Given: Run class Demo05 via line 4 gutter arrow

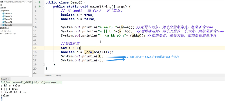Looking at the screenshot, I should [40, 2].
